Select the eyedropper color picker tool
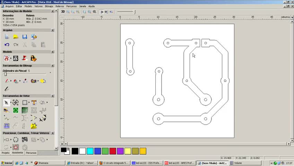294x166 pixels. point(25,81)
